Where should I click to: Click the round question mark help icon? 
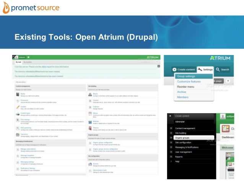[x=228, y=81]
